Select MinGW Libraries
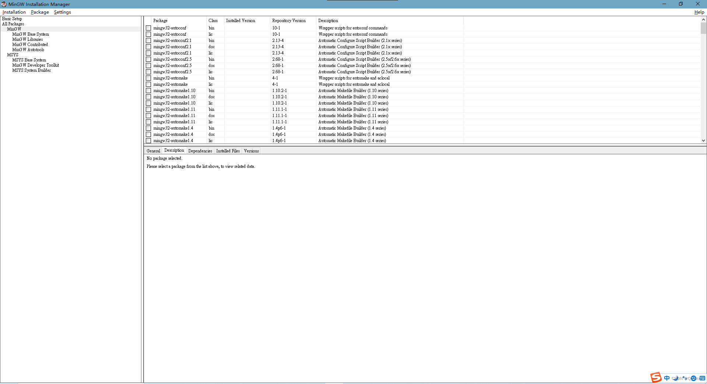Screen dimensions: 707x384 28,39
